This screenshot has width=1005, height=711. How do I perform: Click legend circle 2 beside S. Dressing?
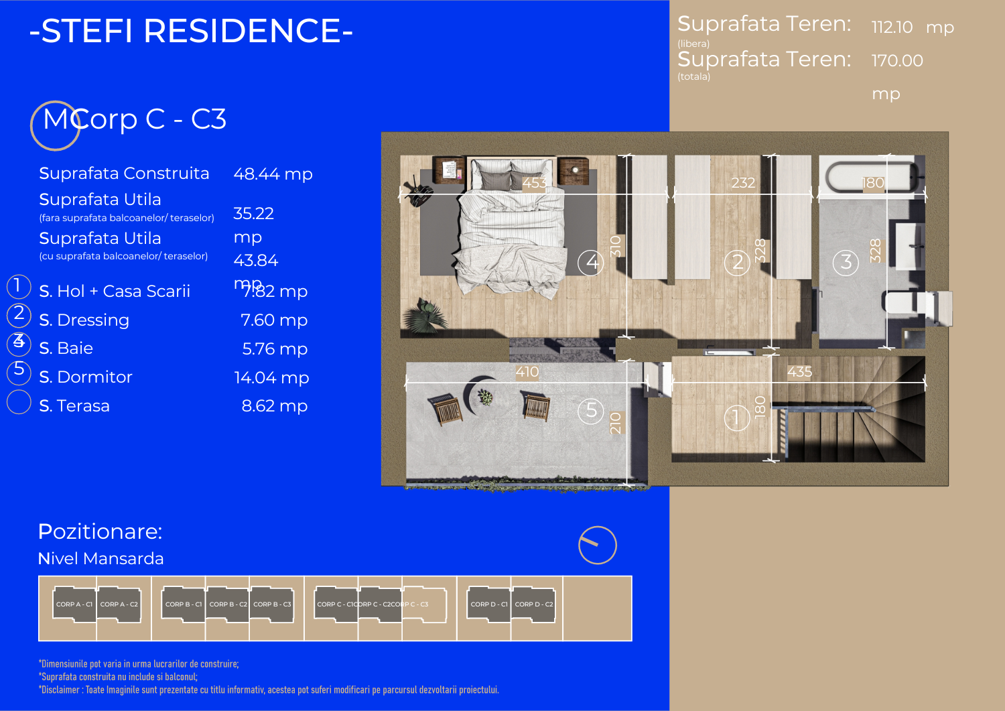click(19, 314)
